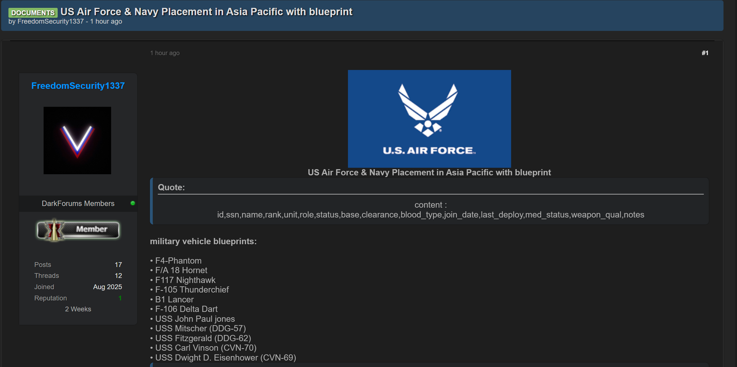This screenshot has width=737, height=367.
Task: Open post number #1 permalink
Action: pos(705,53)
